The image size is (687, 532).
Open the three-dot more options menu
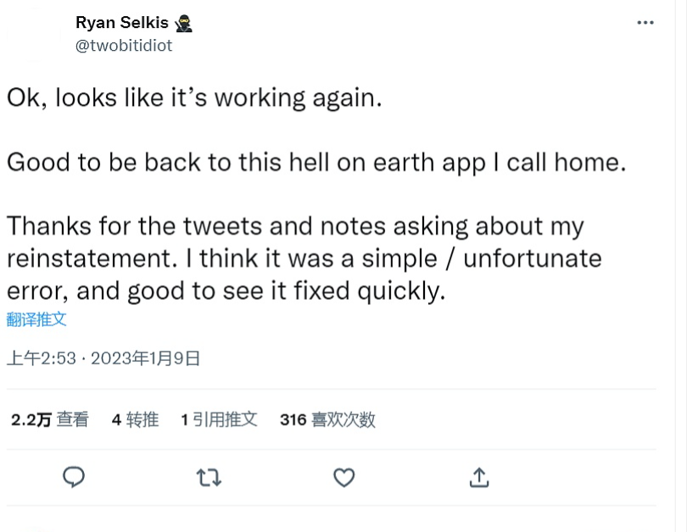pos(645,23)
